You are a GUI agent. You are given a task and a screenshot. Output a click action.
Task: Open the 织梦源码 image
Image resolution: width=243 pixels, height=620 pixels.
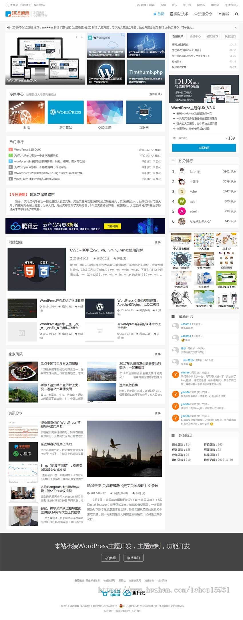click(x=226, y=259)
